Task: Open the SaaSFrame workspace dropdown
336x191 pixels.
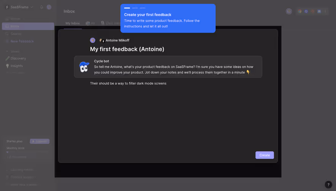Action: [19, 7]
